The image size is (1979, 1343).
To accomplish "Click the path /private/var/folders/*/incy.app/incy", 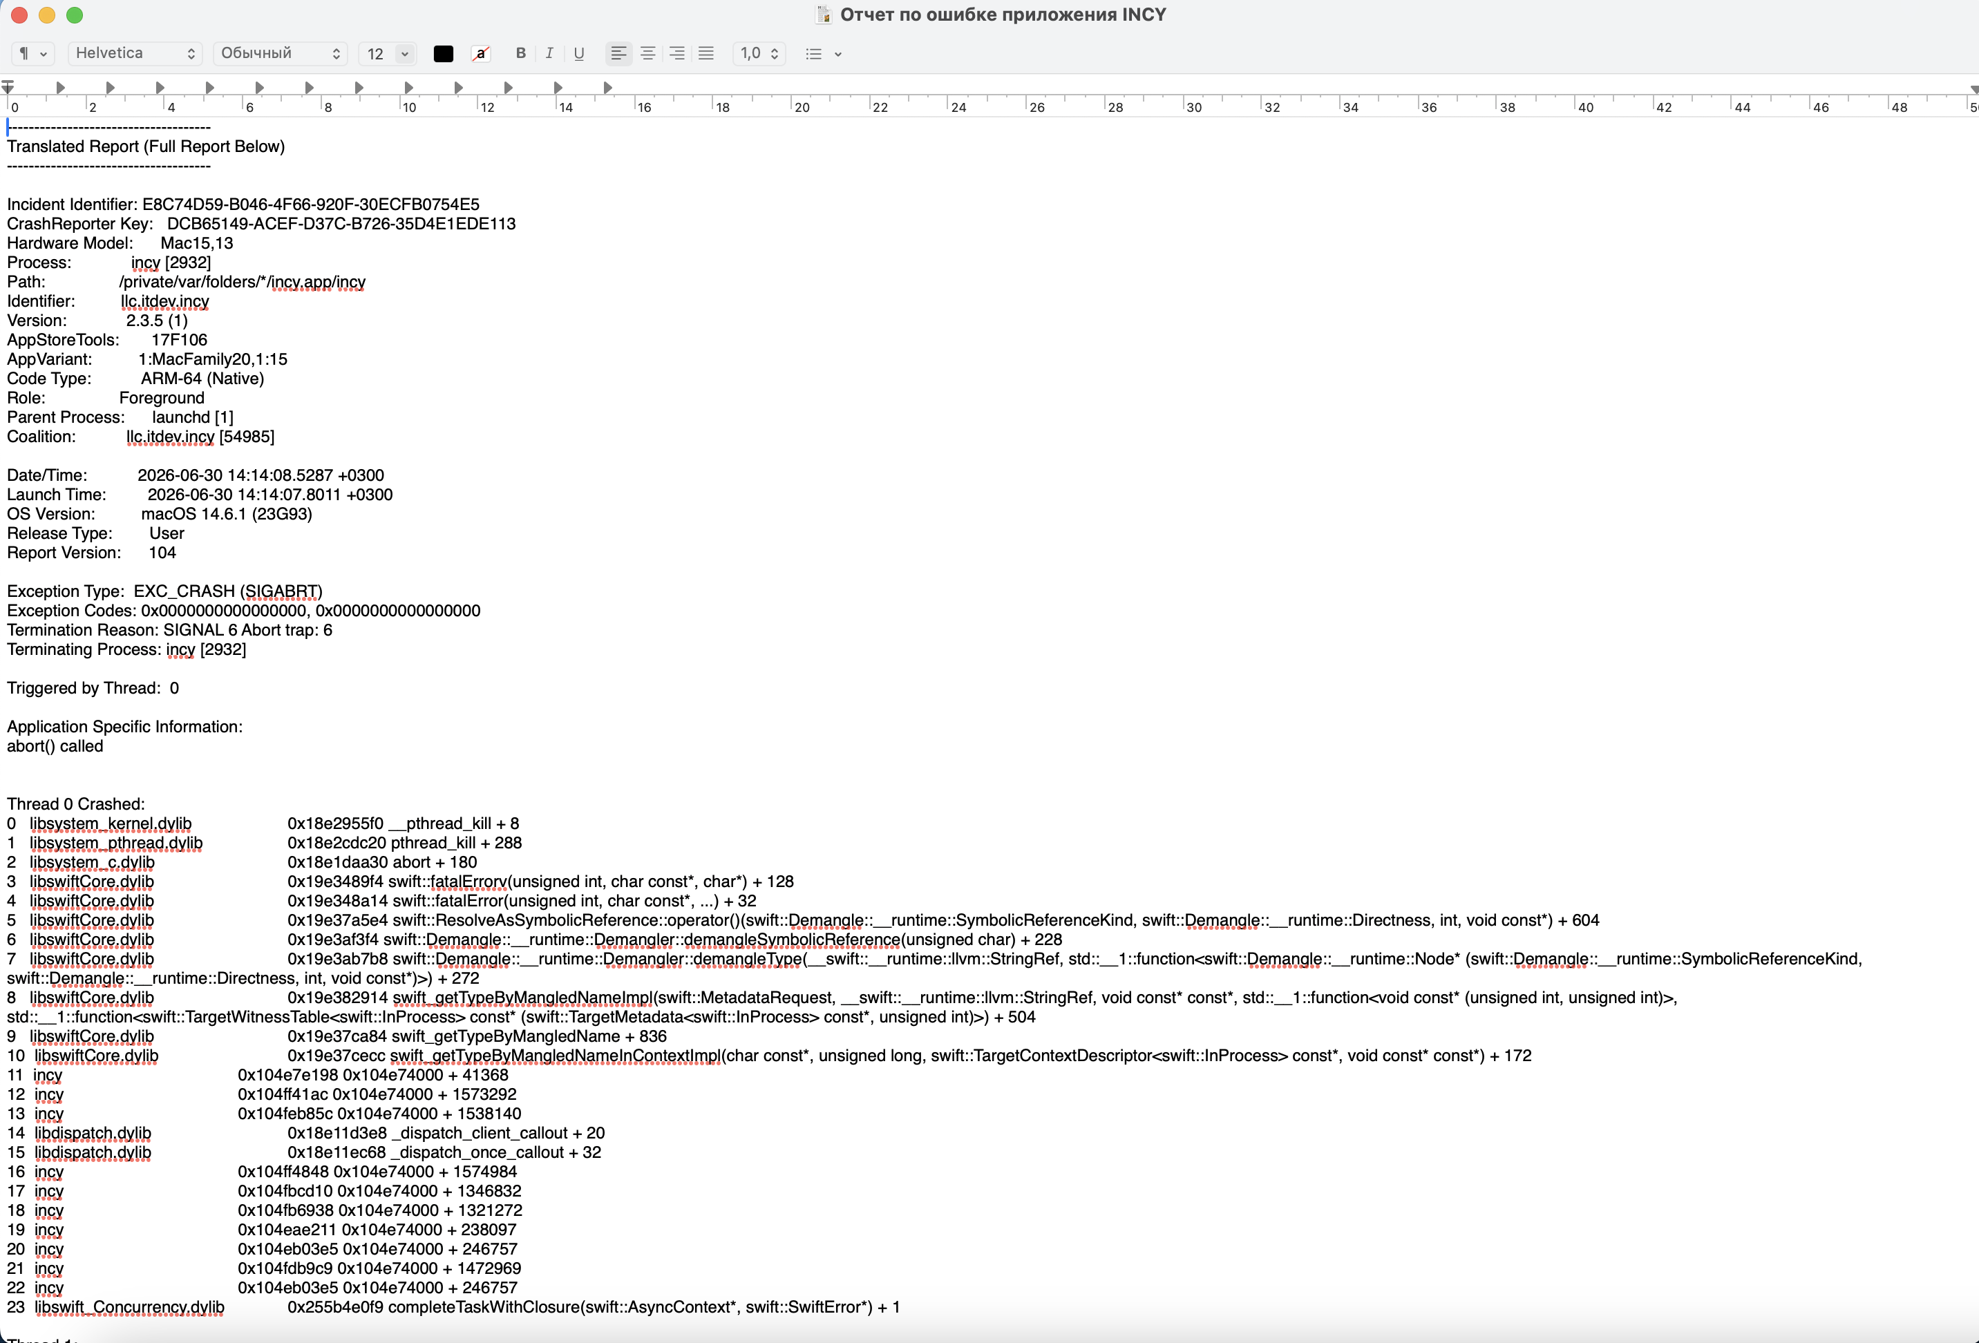I will pos(242,282).
